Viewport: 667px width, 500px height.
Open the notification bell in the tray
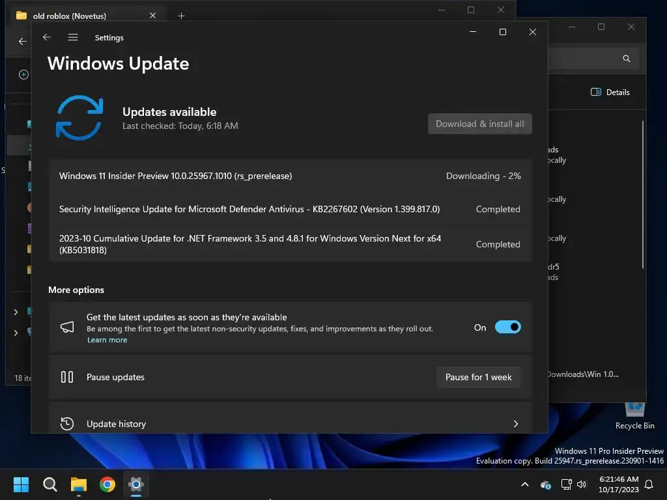(649, 484)
